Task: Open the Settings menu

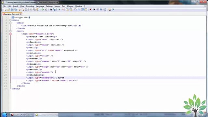Action: [x=49, y=6]
